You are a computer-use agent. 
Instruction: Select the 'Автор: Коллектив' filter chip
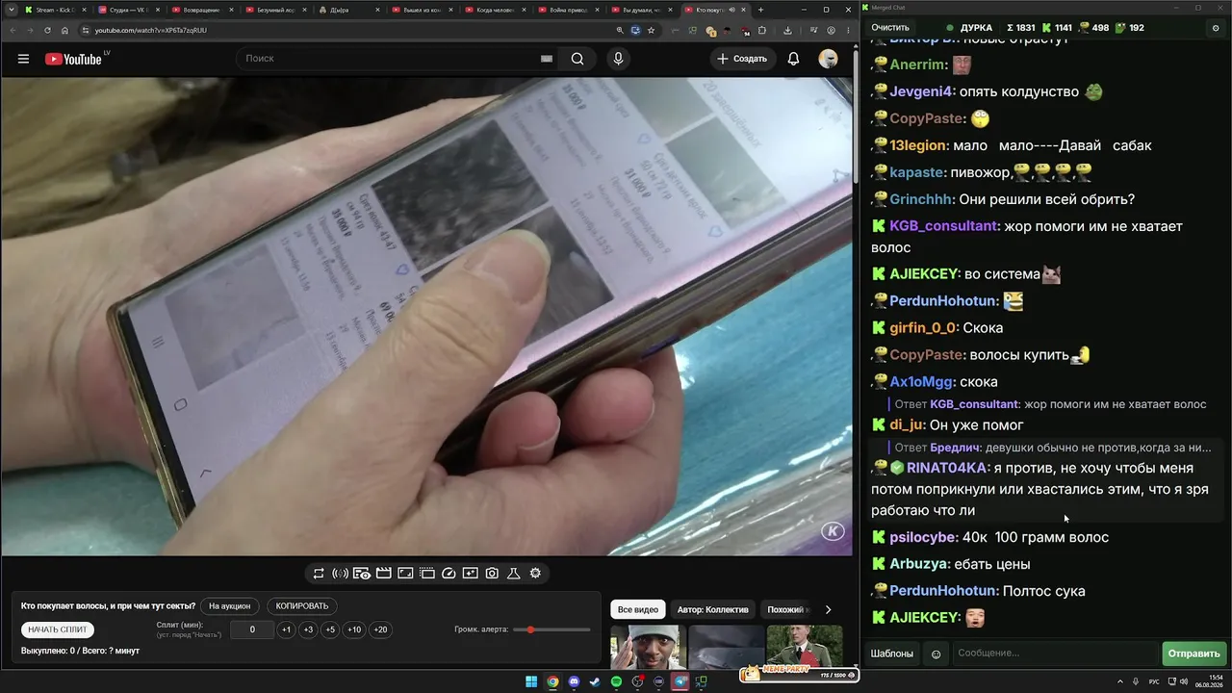(712, 609)
